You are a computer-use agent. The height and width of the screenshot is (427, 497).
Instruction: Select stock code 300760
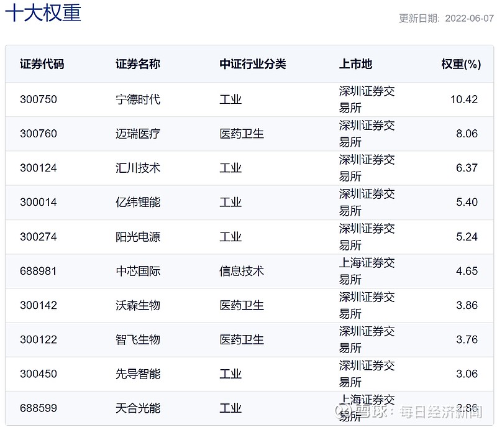point(39,134)
